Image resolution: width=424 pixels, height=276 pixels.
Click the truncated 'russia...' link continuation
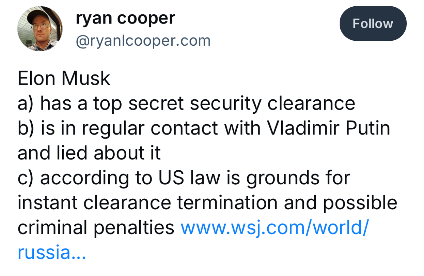[52, 252]
